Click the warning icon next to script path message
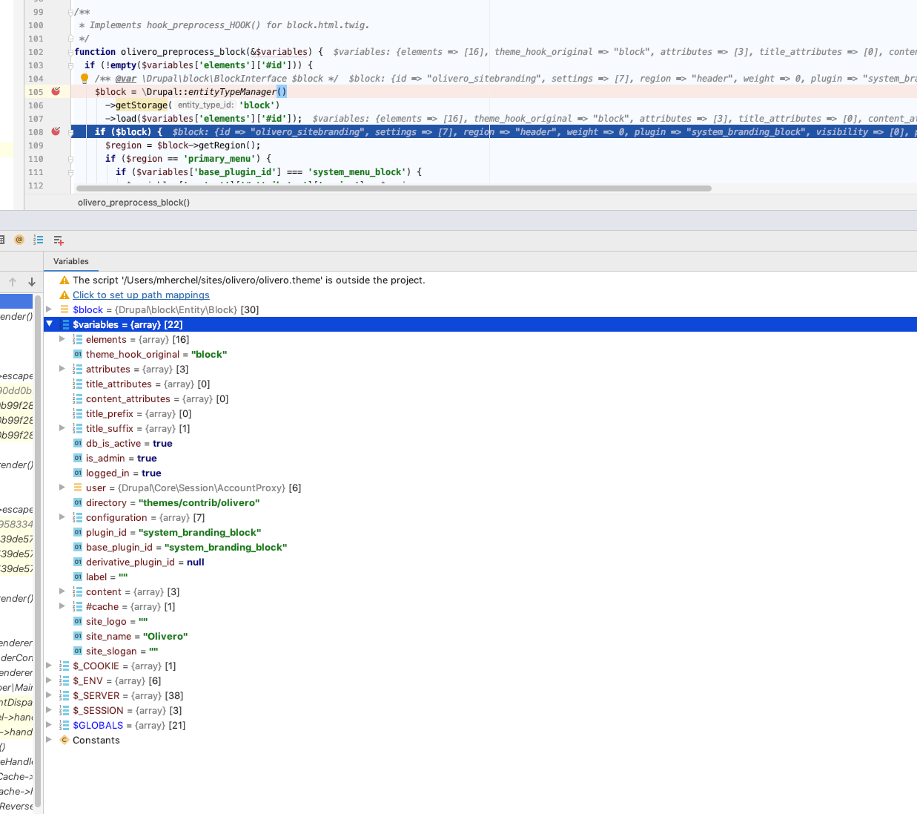 [x=64, y=280]
